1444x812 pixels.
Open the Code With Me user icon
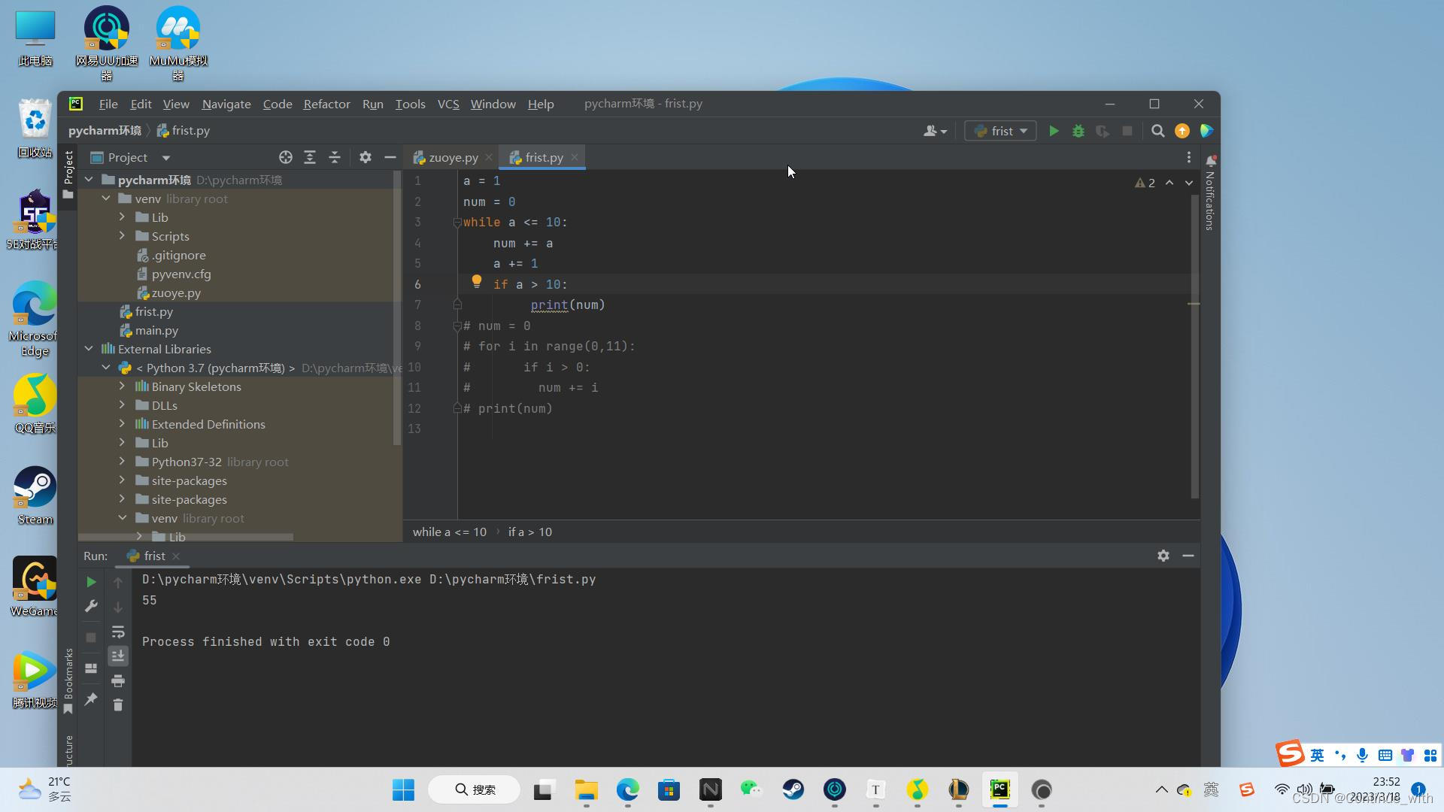(935, 131)
